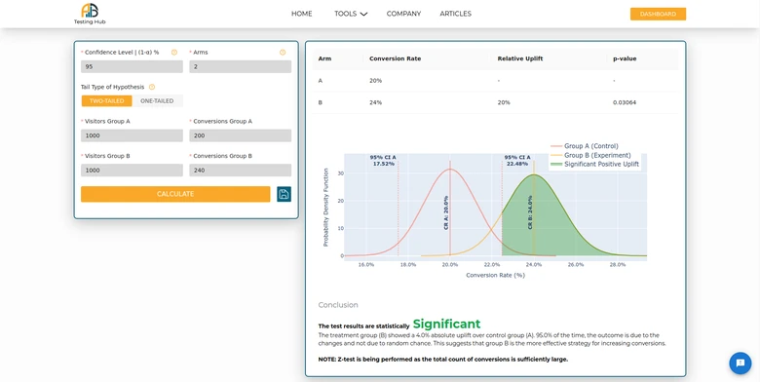
Task: Click the p-value column header
Action: 625,58
